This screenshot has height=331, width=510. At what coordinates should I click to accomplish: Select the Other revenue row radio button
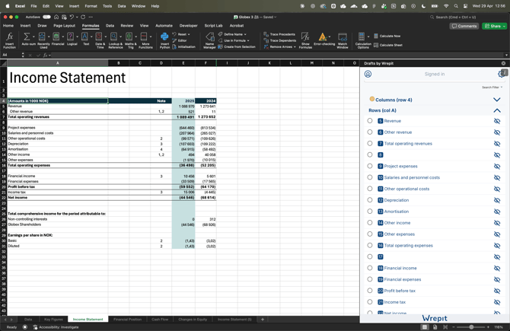click(x=370, y=132)
